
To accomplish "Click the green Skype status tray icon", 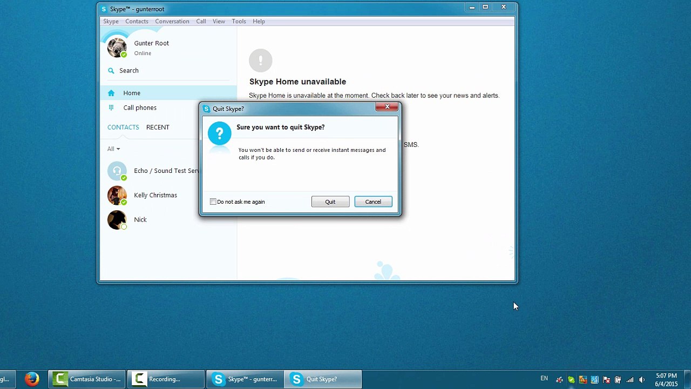I will (571, 379).
